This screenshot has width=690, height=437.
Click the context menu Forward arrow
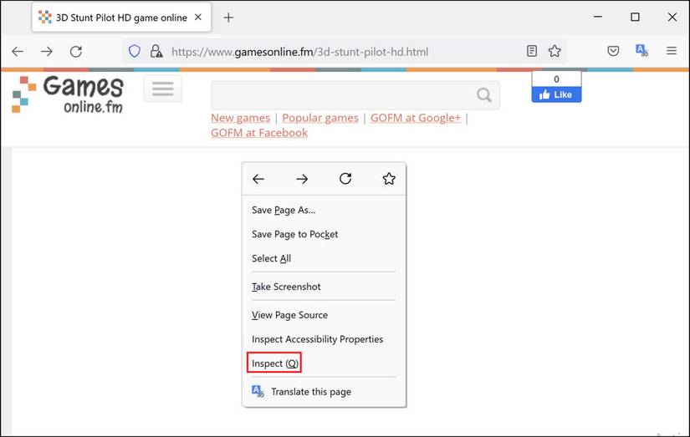pyautogui.click(x=302, y=179)
